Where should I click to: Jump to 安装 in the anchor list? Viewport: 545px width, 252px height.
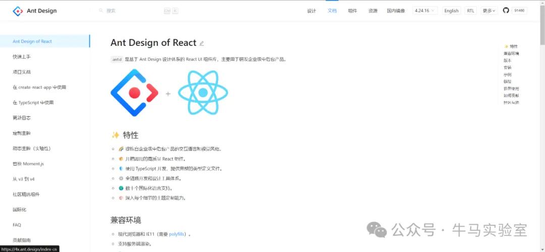point(508,68)
